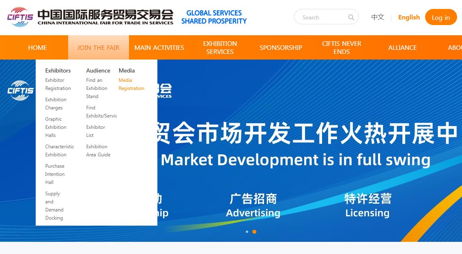Click the CIFTIS logo in the header
The height and width of the screenshot is (254, 462).
click(x=20, y=17)
